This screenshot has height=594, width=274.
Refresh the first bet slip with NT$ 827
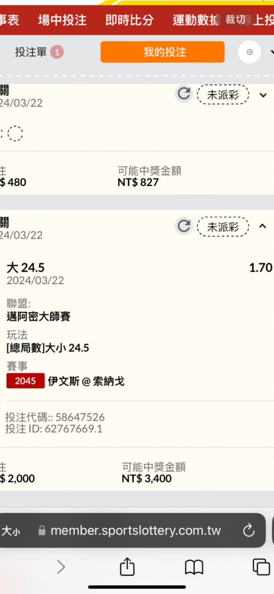click(184, 94)
